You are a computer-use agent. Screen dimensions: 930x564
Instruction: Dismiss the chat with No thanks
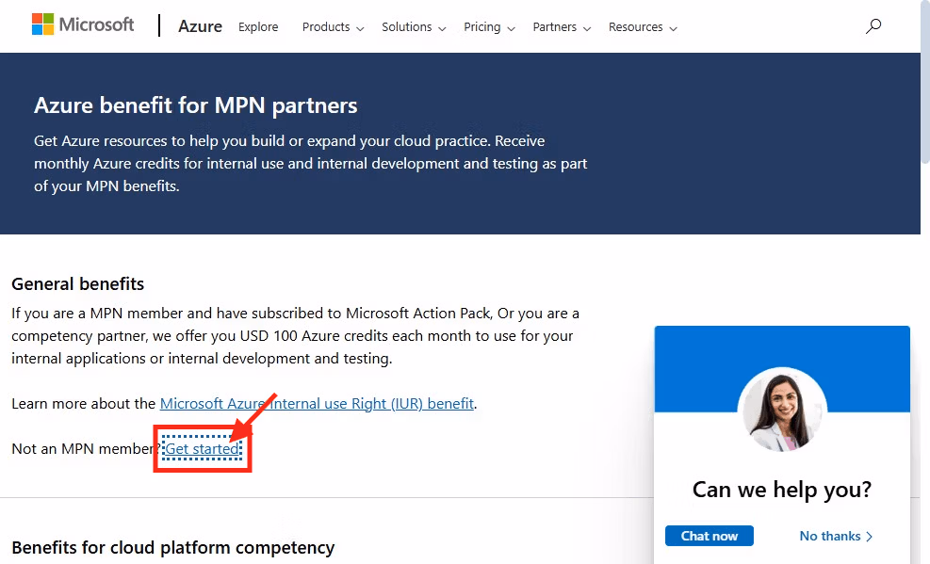coord(836,536)
